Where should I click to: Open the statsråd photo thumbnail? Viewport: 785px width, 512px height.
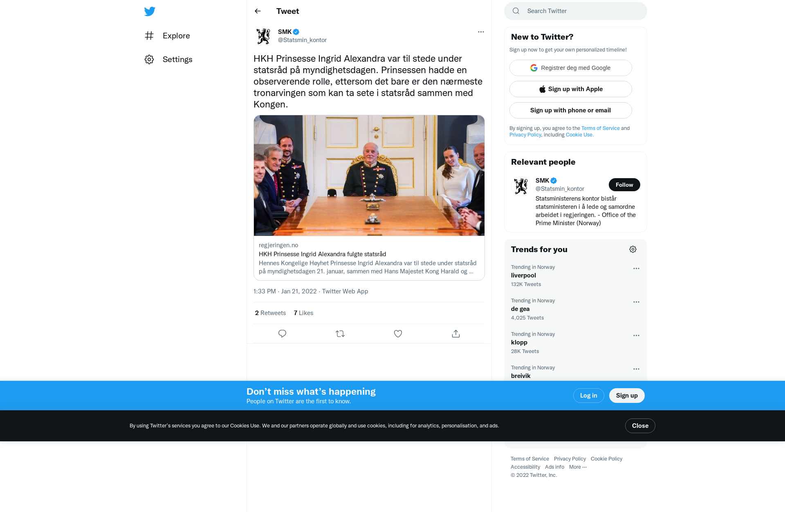click(369, 176)
